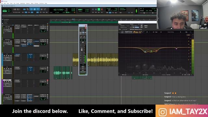This screenshot has height=117, width=208.
Task: Click the green Play transport button
Action: click(x=99, y=9)
